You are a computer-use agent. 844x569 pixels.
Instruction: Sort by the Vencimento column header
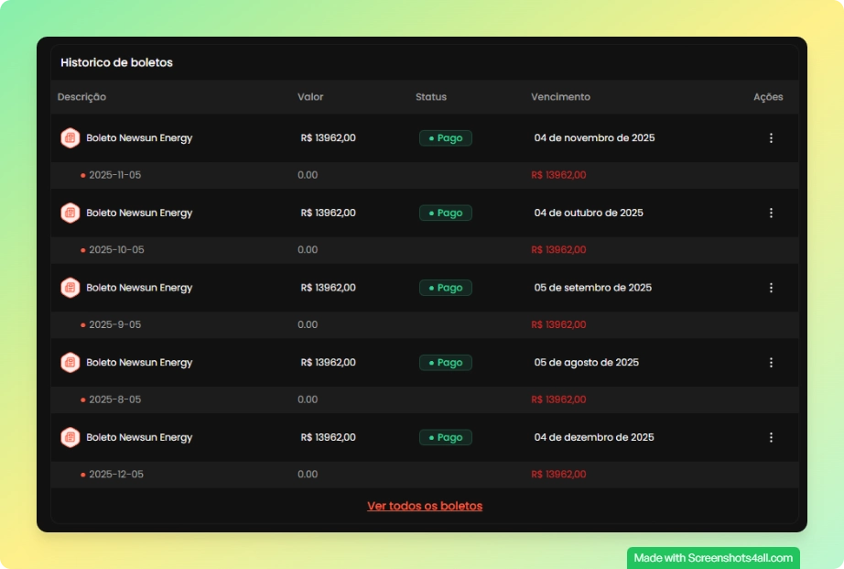point(560,97)
